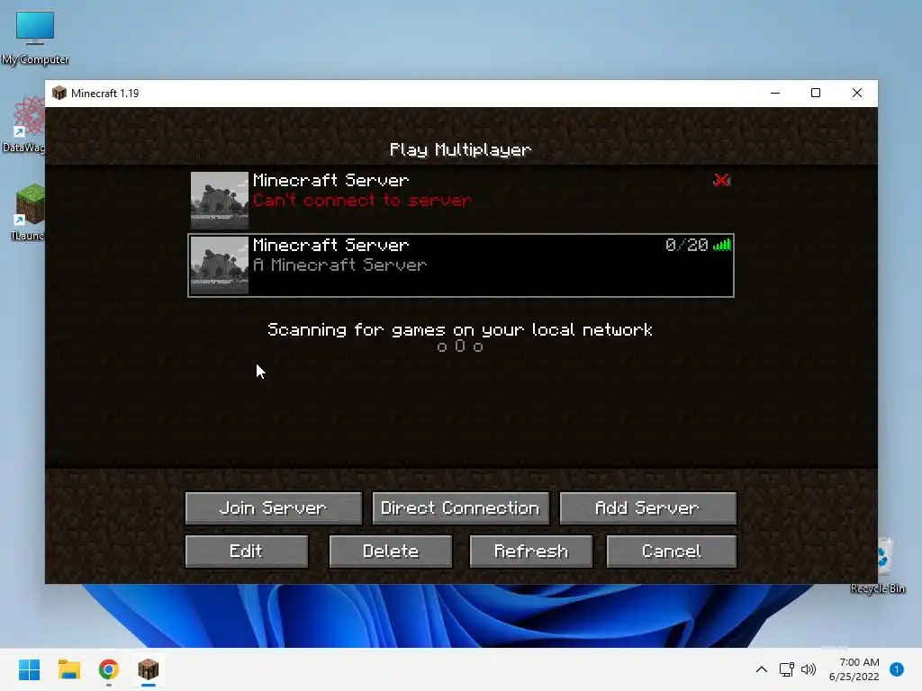Select My Computer desktop icon

[35, 38]
